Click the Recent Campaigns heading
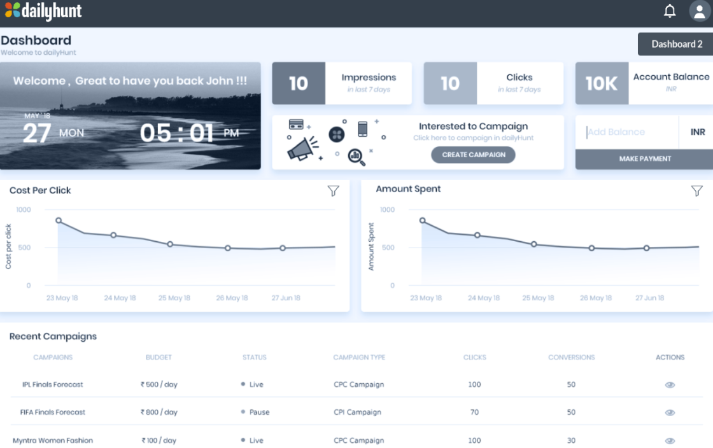The image size is (713, 448). 53,336
